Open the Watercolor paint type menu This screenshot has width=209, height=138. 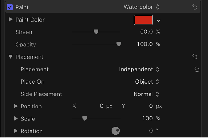coord(141,7)
